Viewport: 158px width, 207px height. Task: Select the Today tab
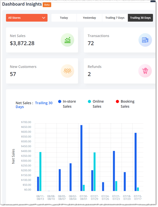64,18
